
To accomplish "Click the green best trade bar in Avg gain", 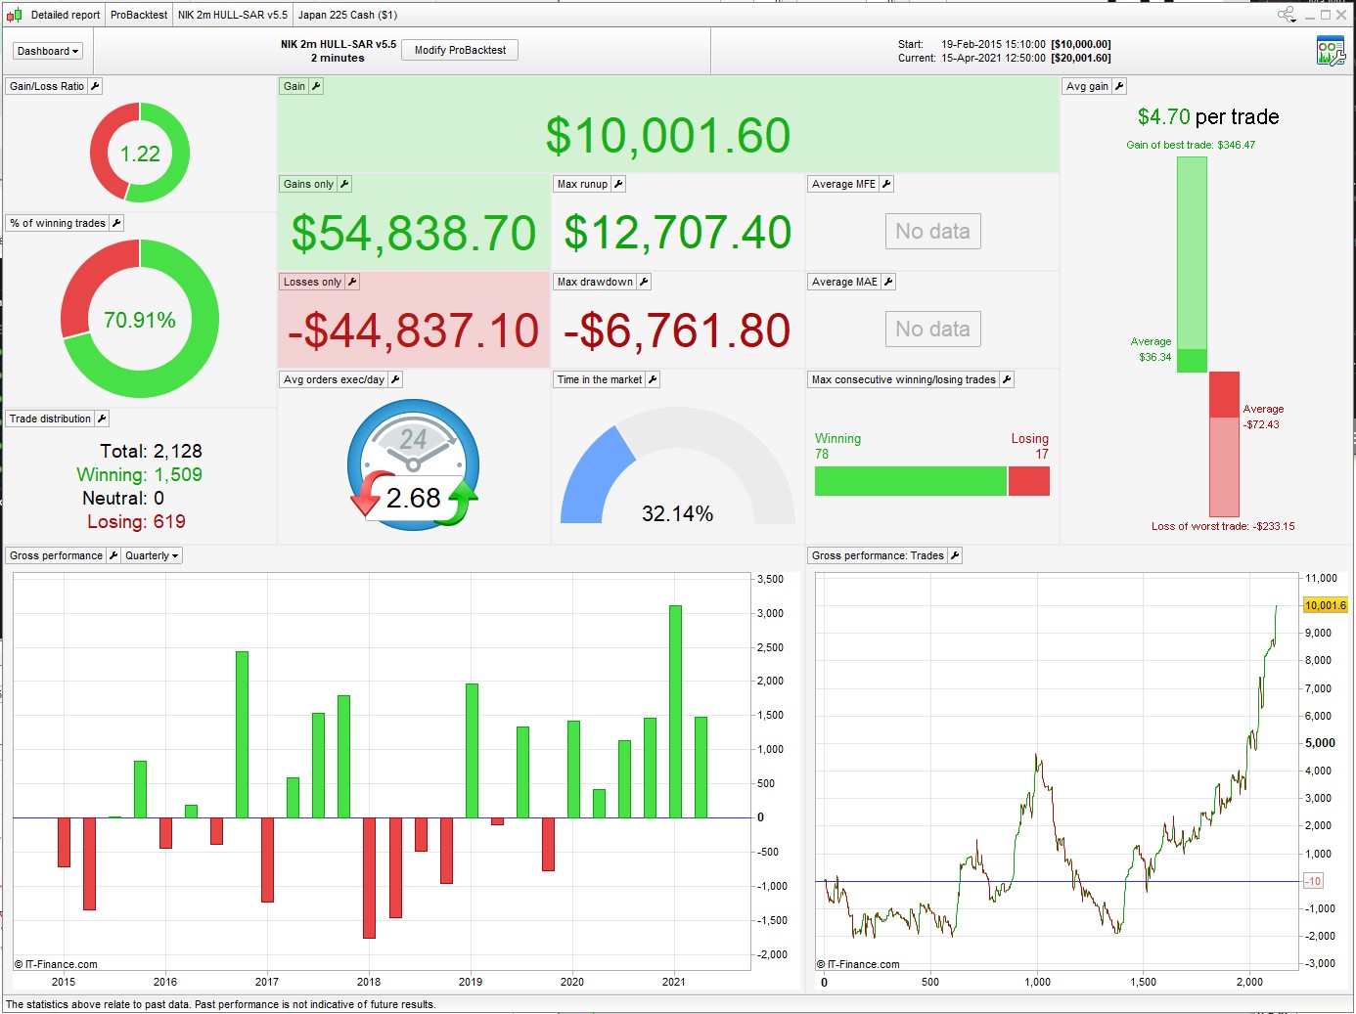I will (1192, 264).
